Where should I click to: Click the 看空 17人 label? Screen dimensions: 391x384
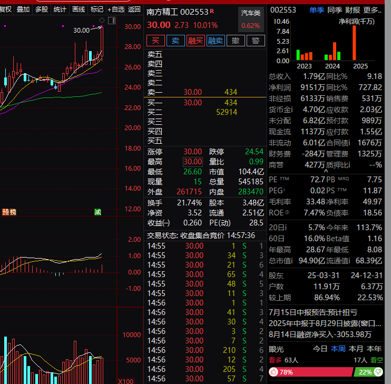click(368, 360)
